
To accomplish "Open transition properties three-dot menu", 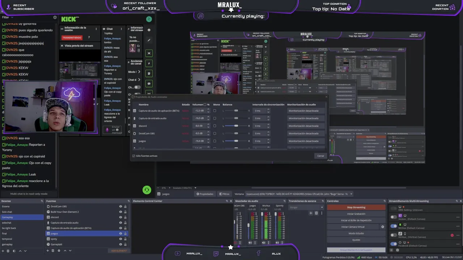I will point(322,213).
